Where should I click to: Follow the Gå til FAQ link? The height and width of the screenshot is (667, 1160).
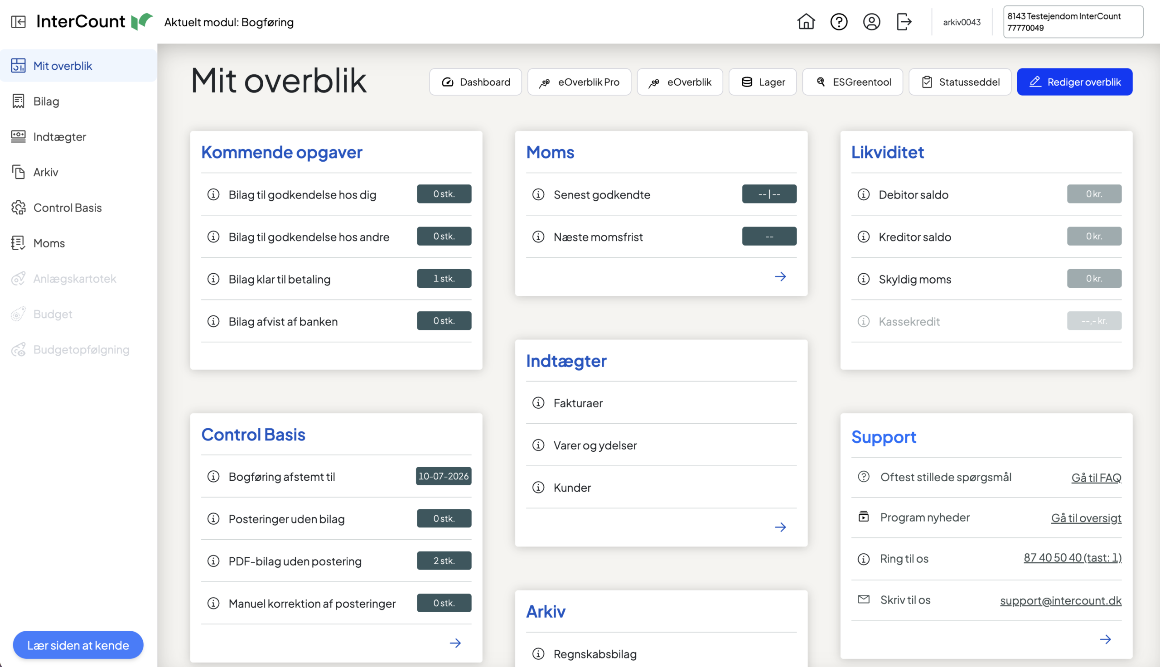click(x=1097, y=477)
